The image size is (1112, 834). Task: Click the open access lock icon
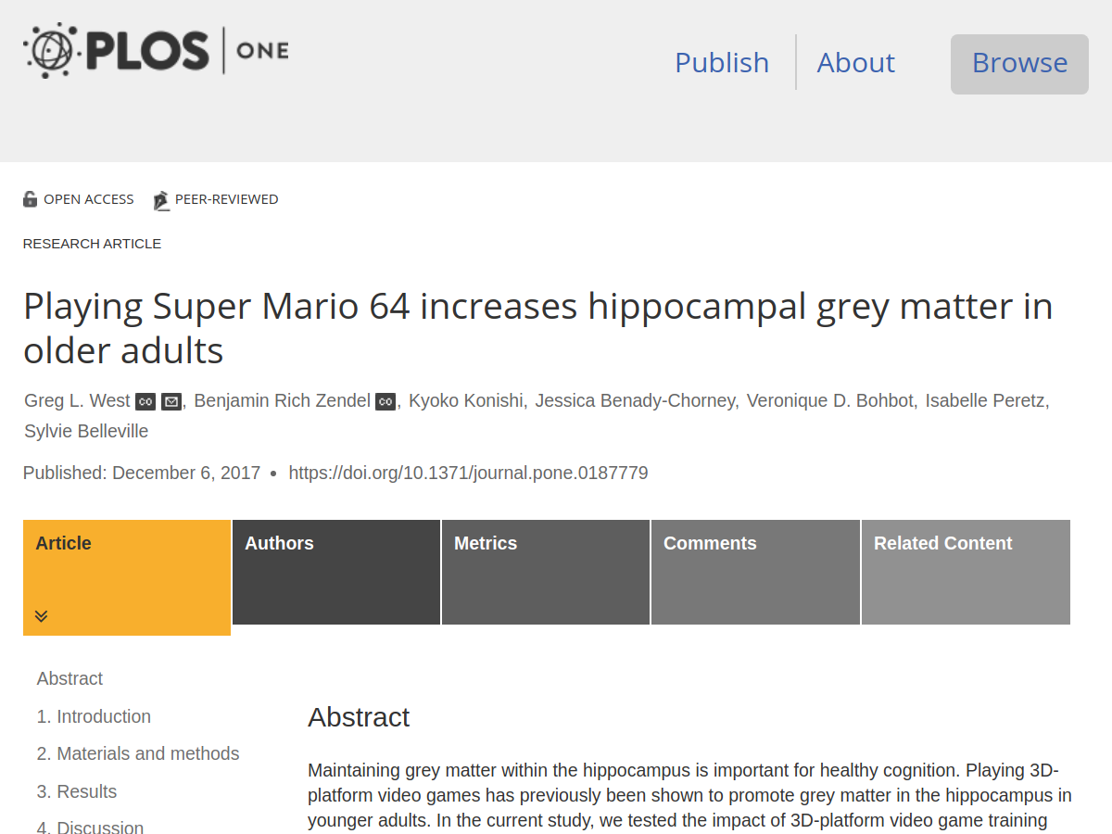[x=31, y=199]
